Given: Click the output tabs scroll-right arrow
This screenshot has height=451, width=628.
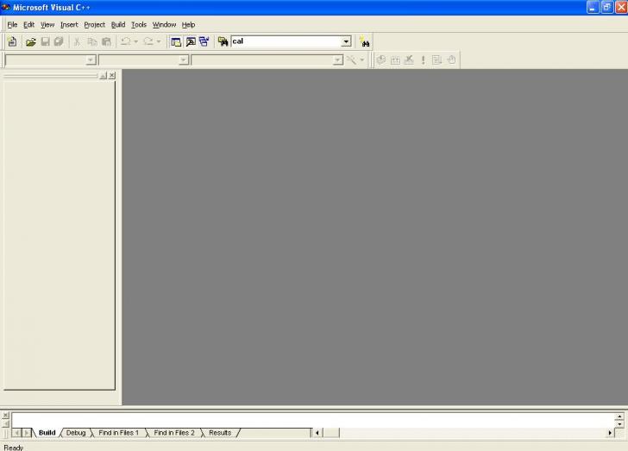Looking at the screenshot, I should [x=27, y=433].
